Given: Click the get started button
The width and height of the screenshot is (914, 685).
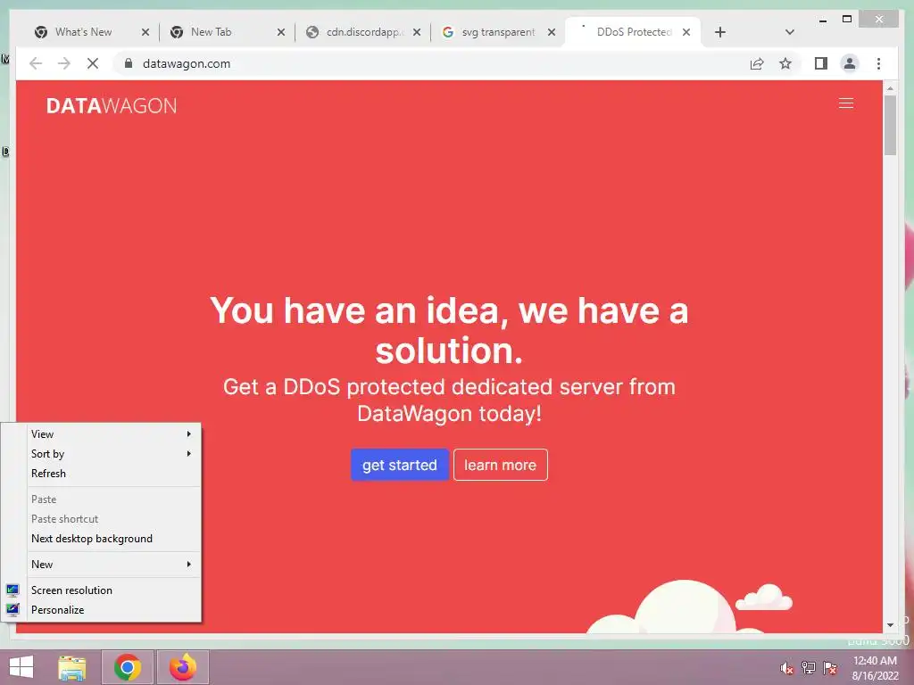Looking at the screenshot, I should coord(399,465).
